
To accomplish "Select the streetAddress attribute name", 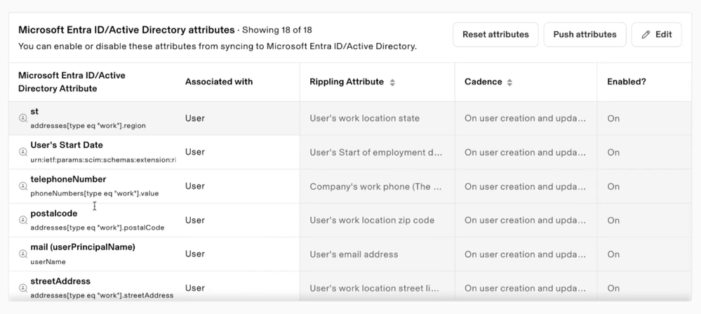I will (60, 282).
